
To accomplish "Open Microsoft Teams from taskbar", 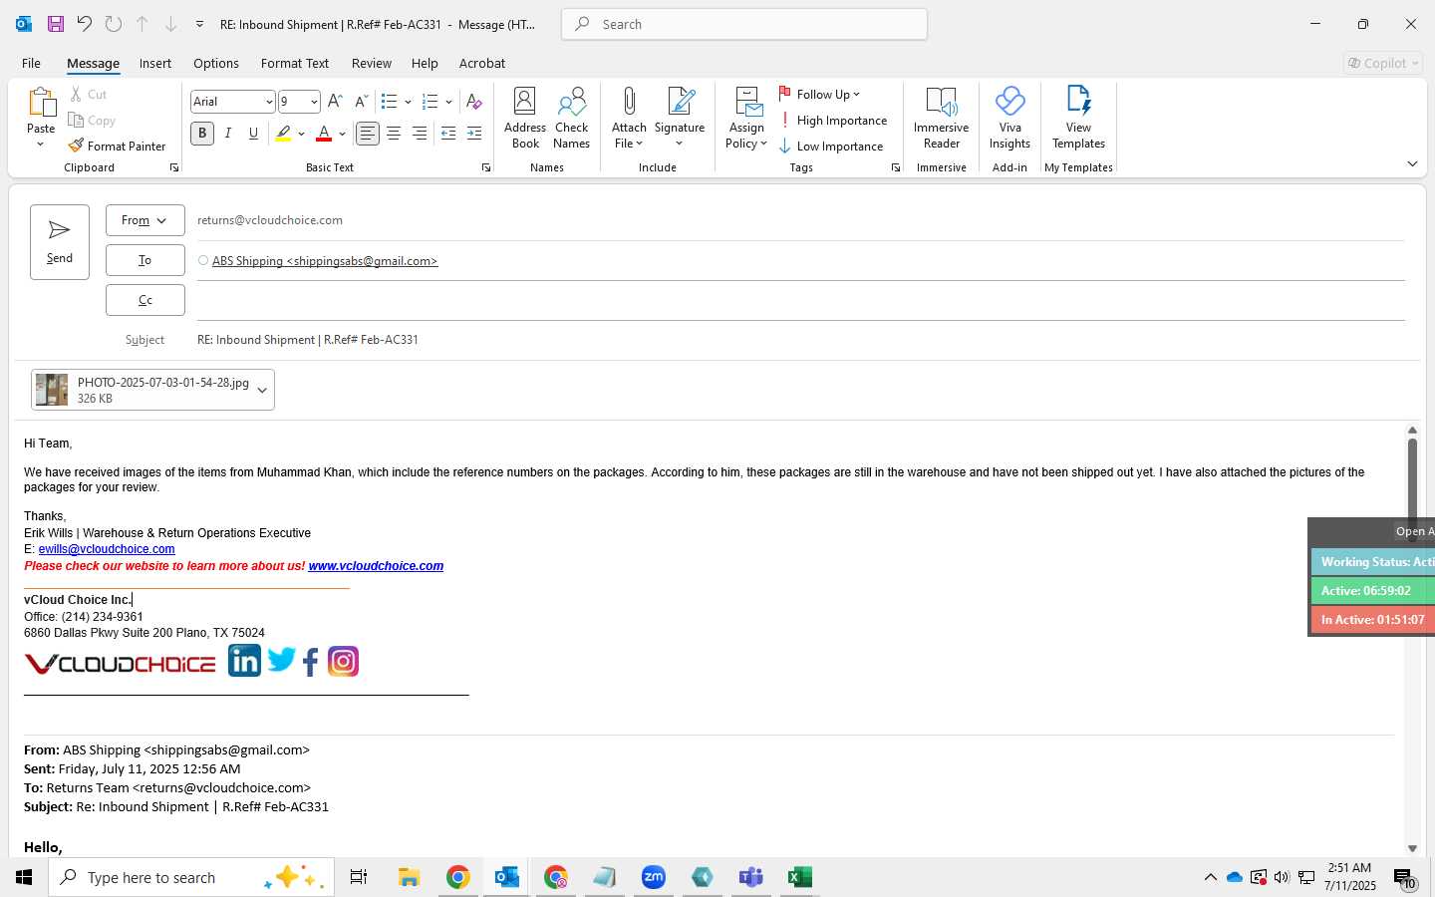I will (x=750, y=877).
